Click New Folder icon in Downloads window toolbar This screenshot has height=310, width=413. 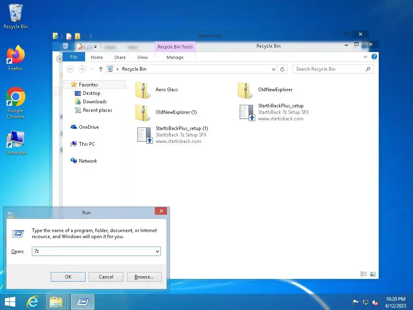pos(77,36)
